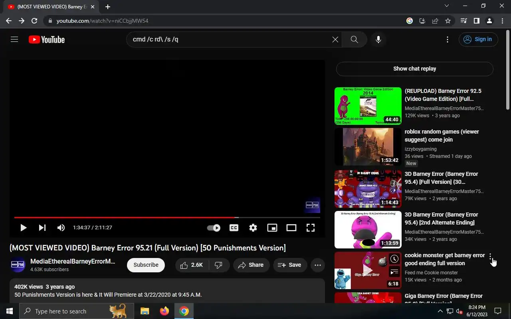The image size is (511, 319).
Task: Subscribe to the channel
Action: [x=146, y=265]
